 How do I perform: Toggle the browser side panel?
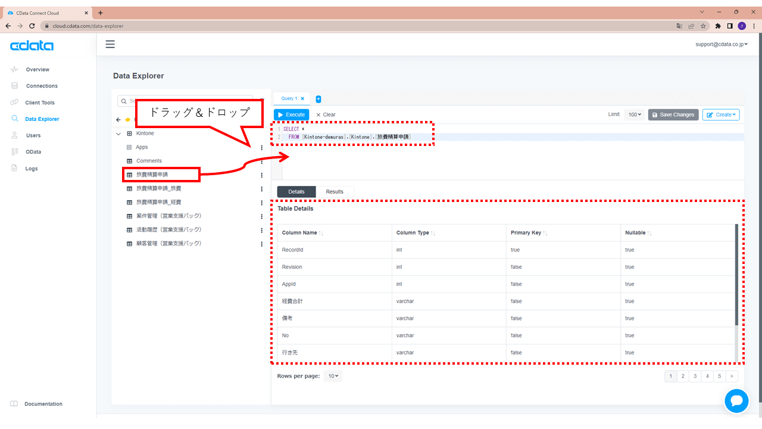(x=730, y=26)
